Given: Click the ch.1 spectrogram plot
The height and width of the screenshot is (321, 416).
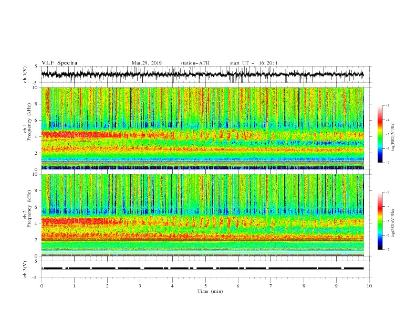Looking at the screenshot, I should tap(203, 128).
